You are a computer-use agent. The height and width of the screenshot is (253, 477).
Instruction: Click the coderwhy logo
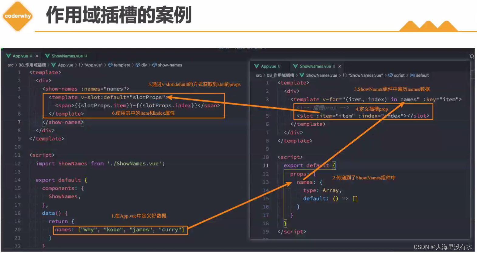(18, 16)
